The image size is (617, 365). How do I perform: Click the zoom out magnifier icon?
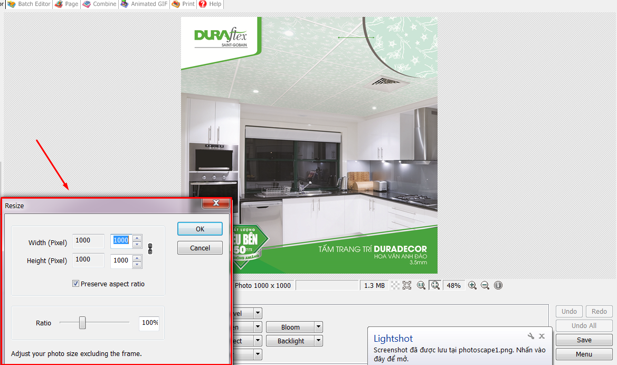tap(485, 285)
